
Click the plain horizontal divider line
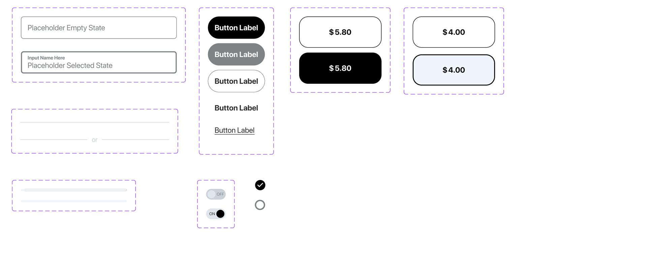pyautogui.click(x=95, y=122)
